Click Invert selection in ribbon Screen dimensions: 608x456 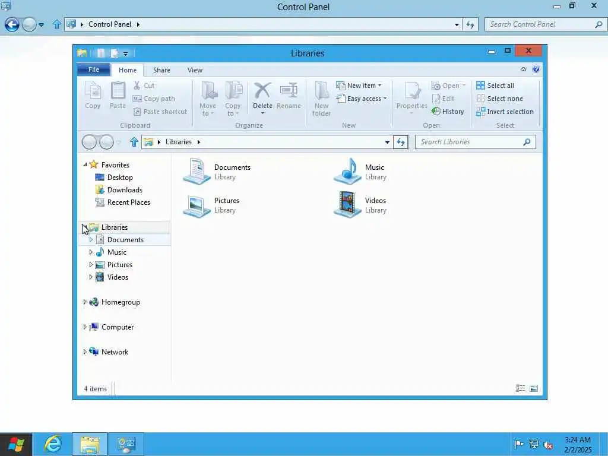click(x=505, y=112)
